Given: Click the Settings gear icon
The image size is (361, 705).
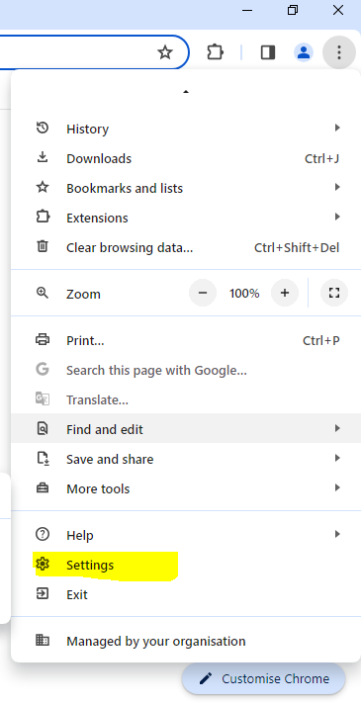Looking at the screenshot, I should pyautogui.click(x=43, y=564).
